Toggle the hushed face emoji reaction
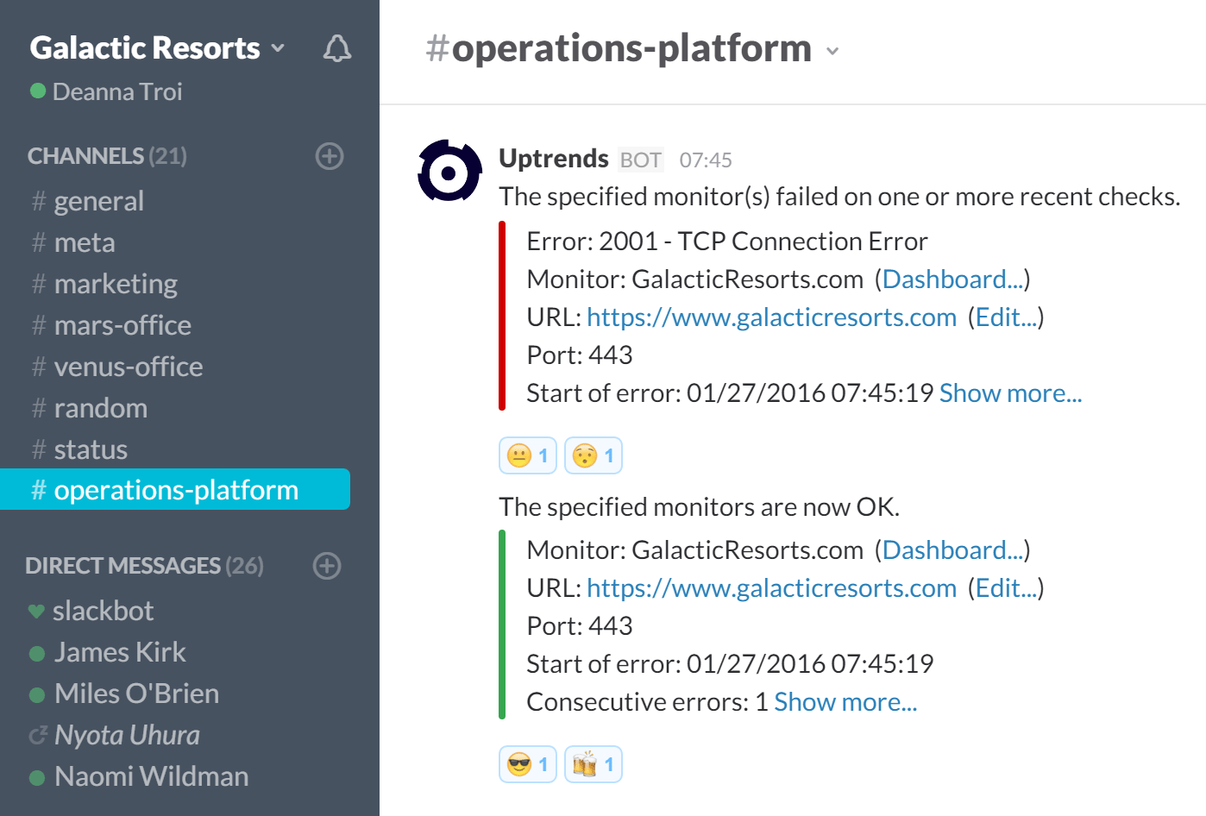This screenshot has width=1206, height=816. (594, 455)
